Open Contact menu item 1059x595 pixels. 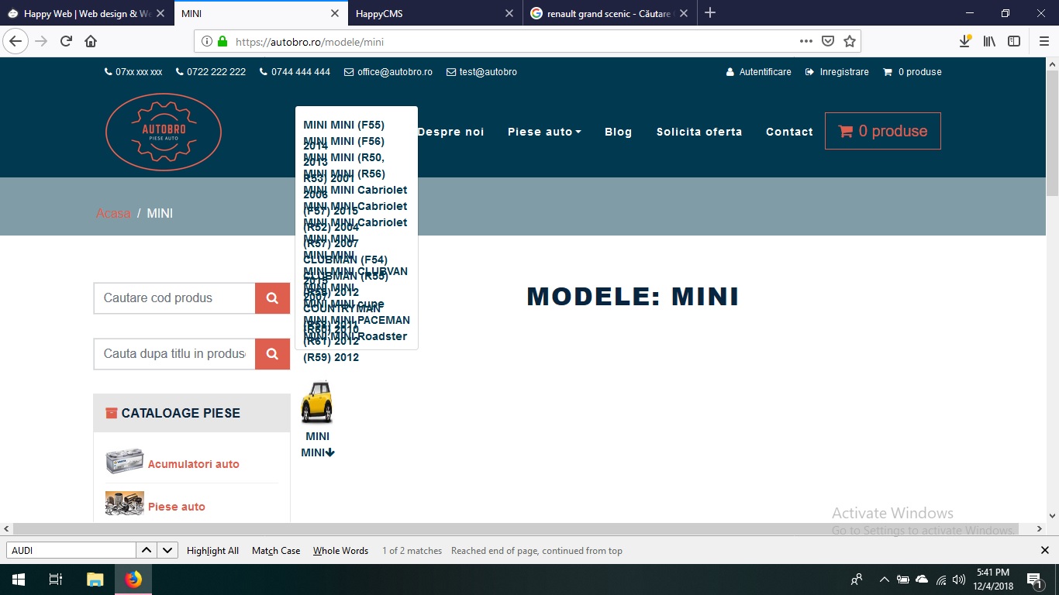[x=789, y=132]
